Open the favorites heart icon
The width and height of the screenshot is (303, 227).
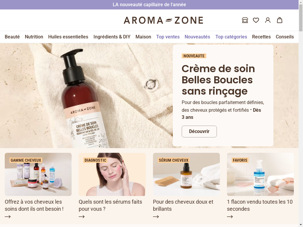(x=256, y=20)
